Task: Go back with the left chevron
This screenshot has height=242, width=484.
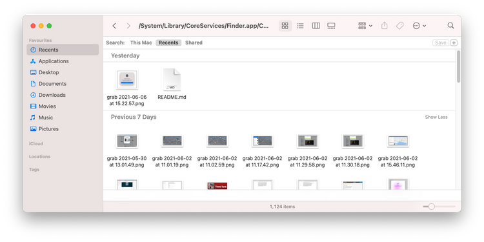Action: [x=114, y=26]
